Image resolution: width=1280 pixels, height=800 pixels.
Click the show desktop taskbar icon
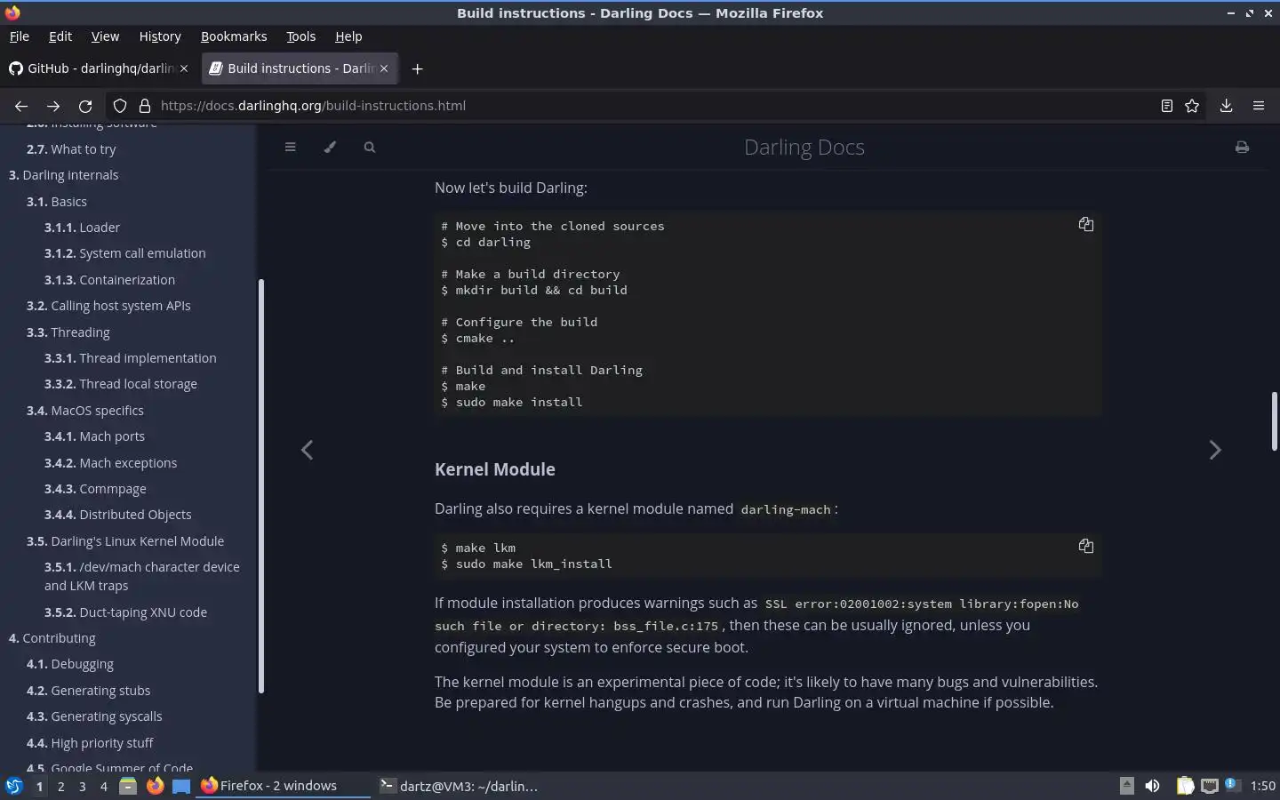[181, 786]
